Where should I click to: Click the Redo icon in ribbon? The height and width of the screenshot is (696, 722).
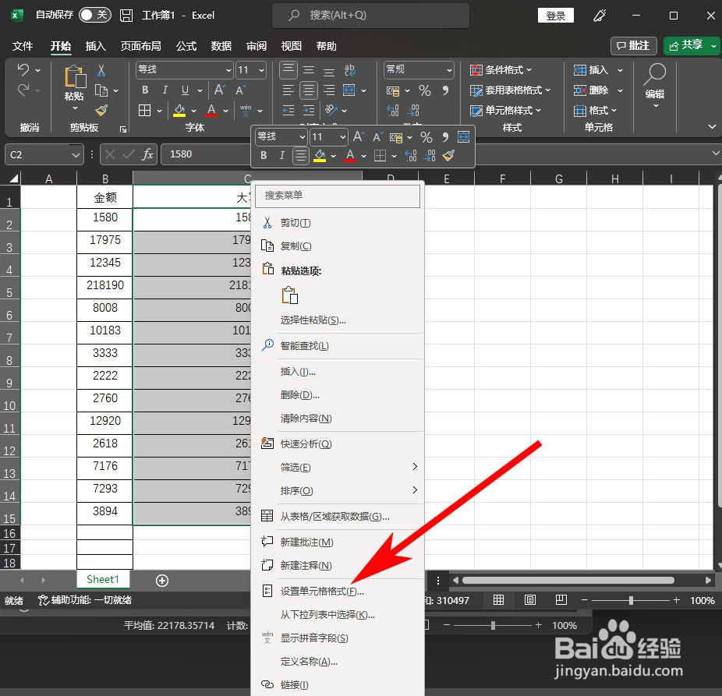coord(23,90)
